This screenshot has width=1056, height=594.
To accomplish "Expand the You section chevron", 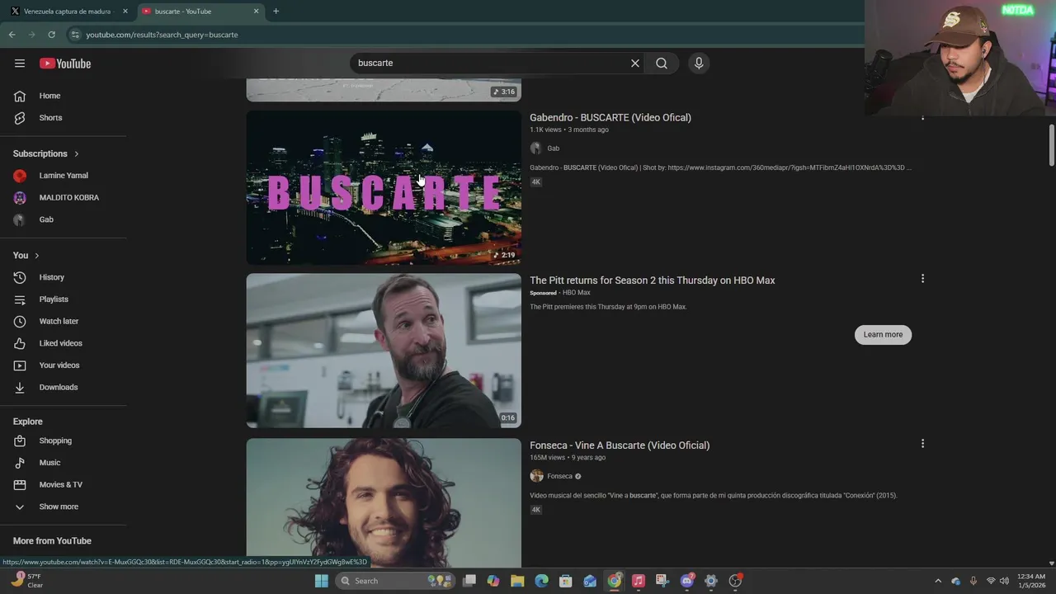I will (x=37, y=256).
